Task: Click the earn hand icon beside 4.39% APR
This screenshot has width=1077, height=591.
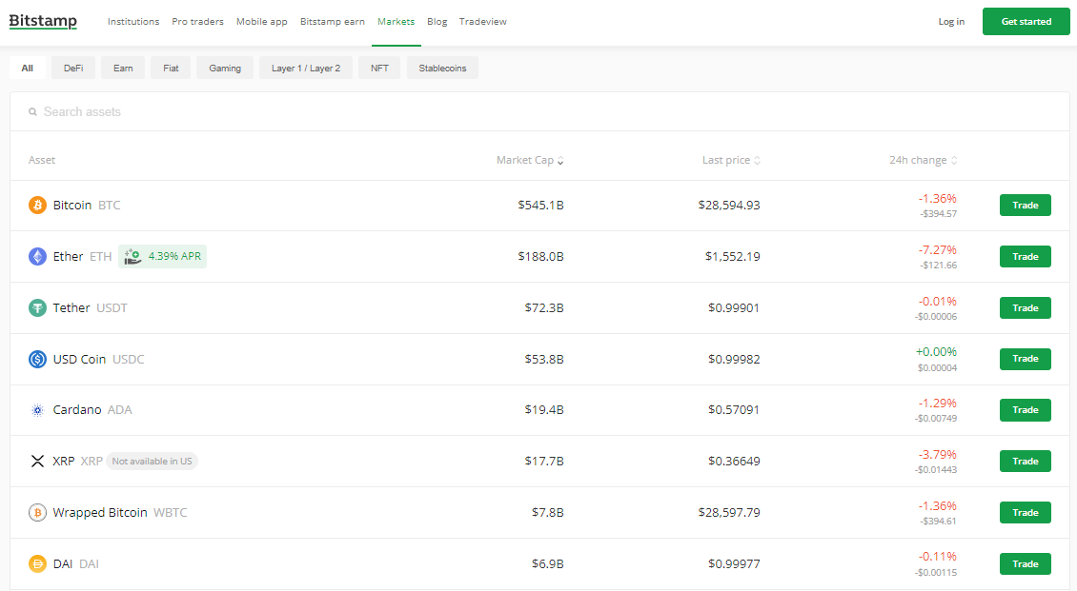Action: point(132,256)
